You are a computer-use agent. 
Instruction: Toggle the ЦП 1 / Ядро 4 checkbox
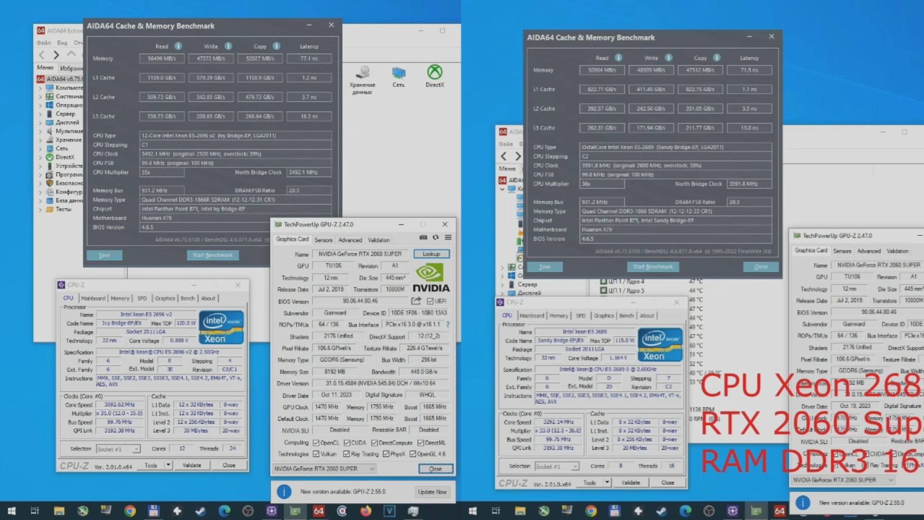[603, 281]
